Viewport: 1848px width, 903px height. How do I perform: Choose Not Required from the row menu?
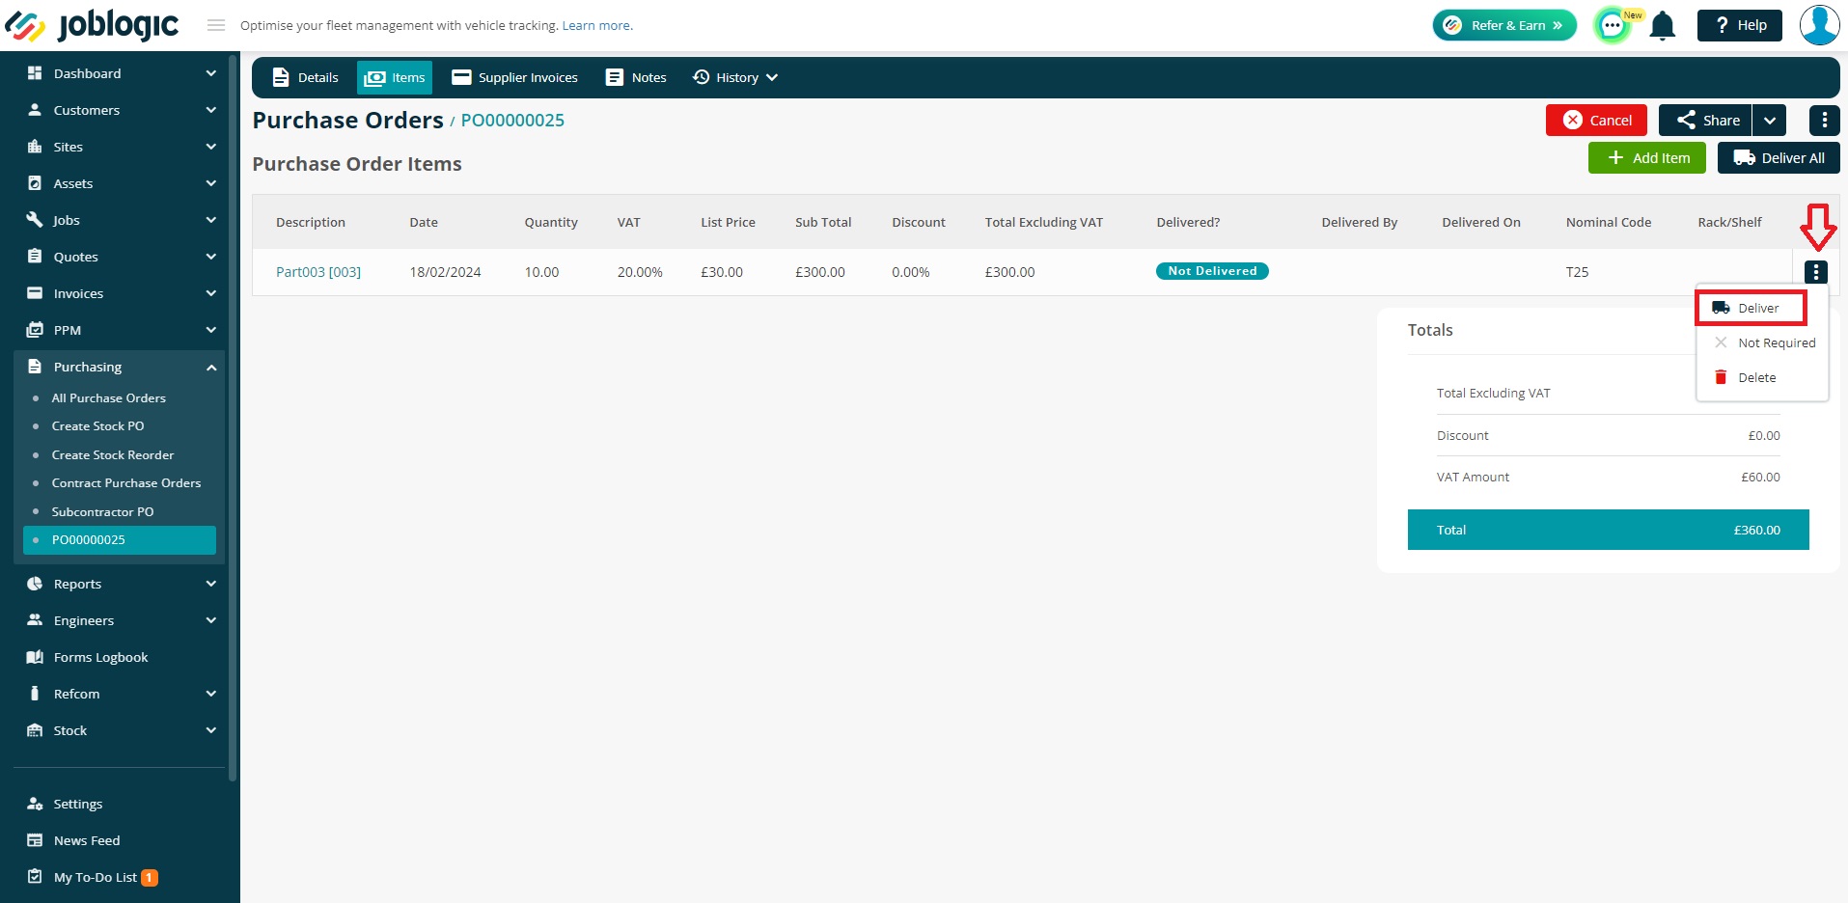pyautogui.click(x=1763, y=342)
